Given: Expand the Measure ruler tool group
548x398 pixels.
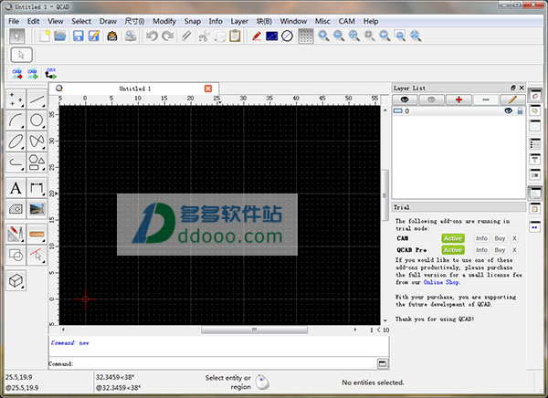Looking at the screenshot, I should click(x=37, y=234).
